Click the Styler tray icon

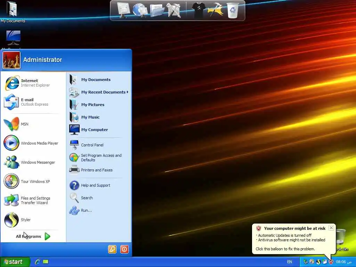tap(318, 262)
